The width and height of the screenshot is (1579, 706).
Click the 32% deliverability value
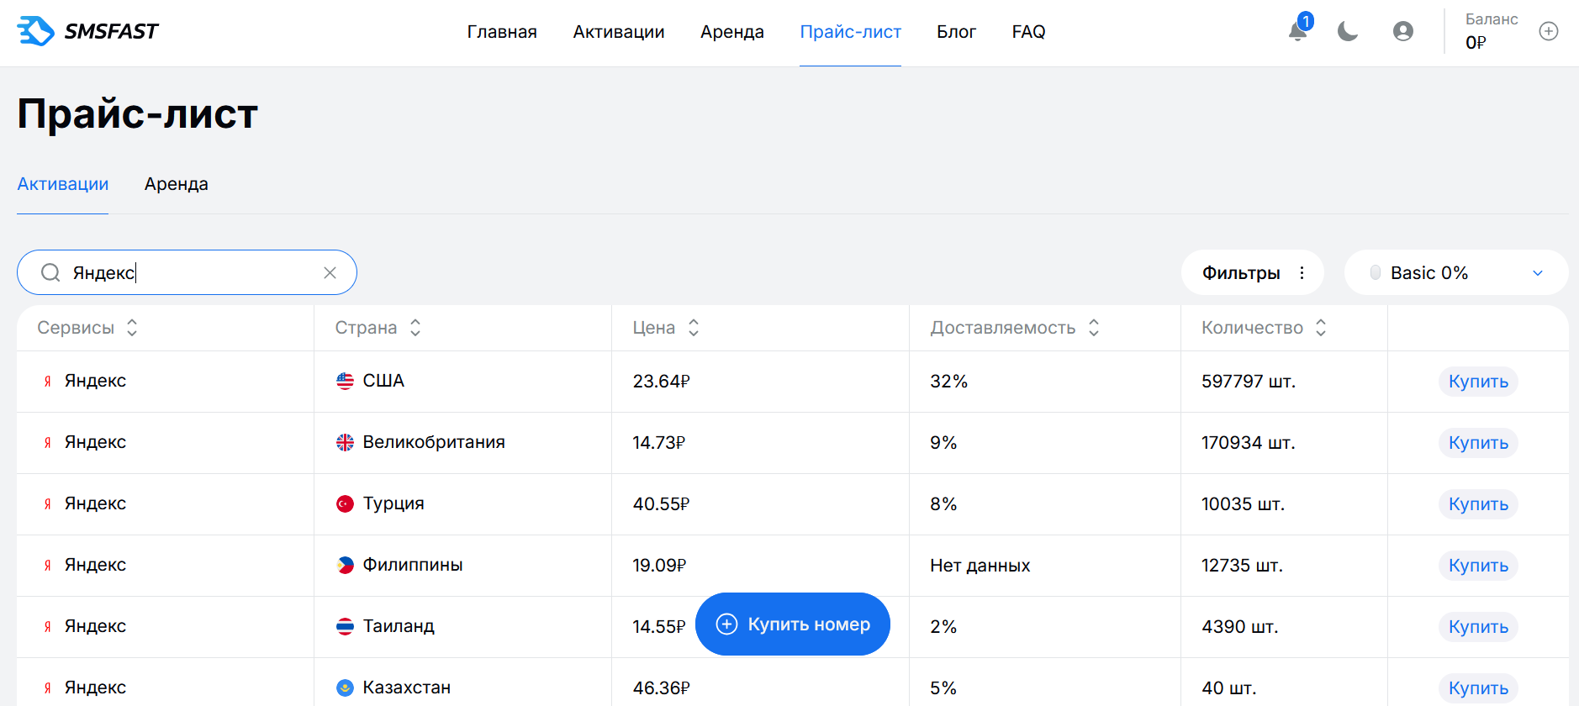(948, 382)
